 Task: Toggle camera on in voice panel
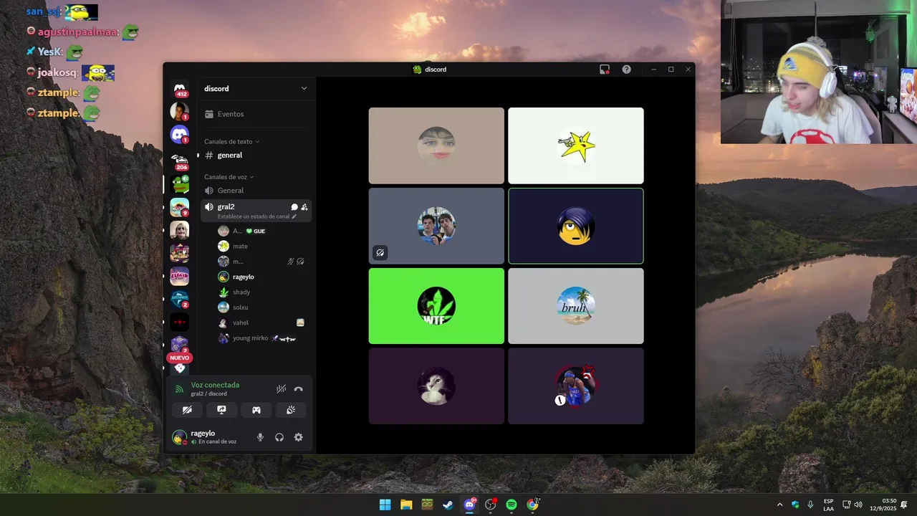click(187, 410)
